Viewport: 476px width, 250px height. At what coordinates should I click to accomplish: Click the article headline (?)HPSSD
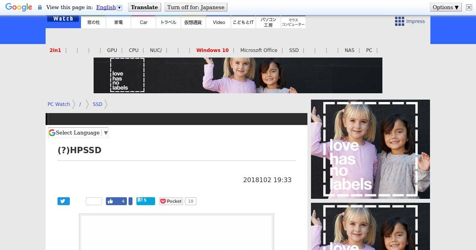(x=79, y=150)
